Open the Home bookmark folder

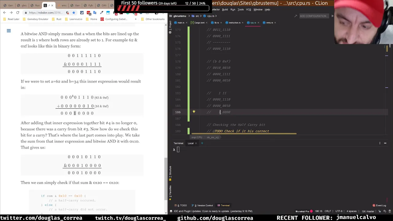(x=91, y=19)
